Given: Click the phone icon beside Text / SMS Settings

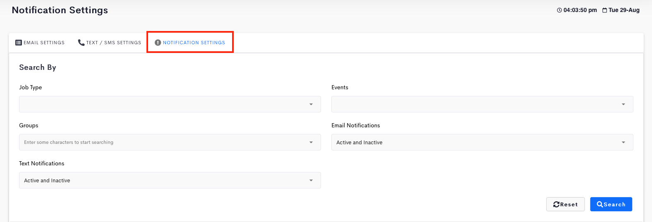Looking at the screenshot, I should tap(81, 43).
